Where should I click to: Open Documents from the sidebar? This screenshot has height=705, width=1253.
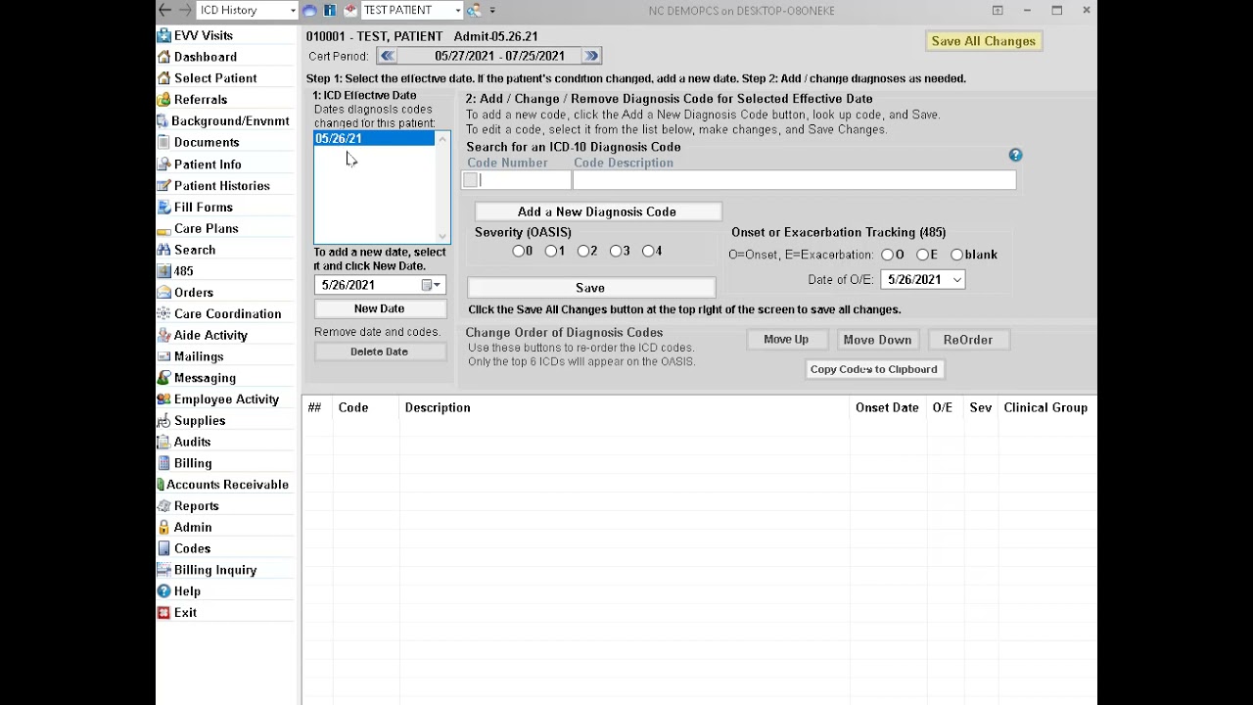[206, 142]
